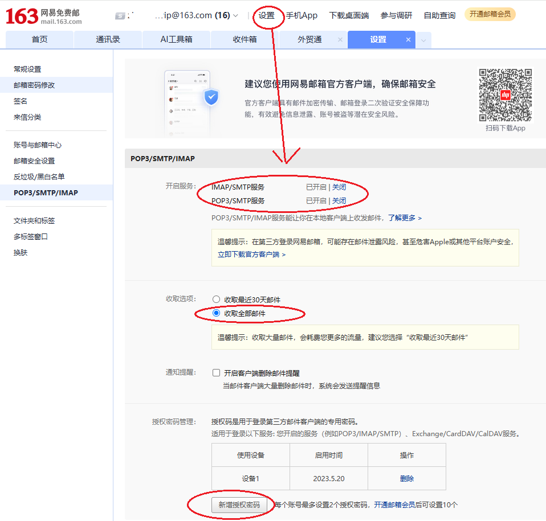Viewport: 546px width, 521px height.
Task: Select 收取最近30天邮件 radio button
Action: 216,300
